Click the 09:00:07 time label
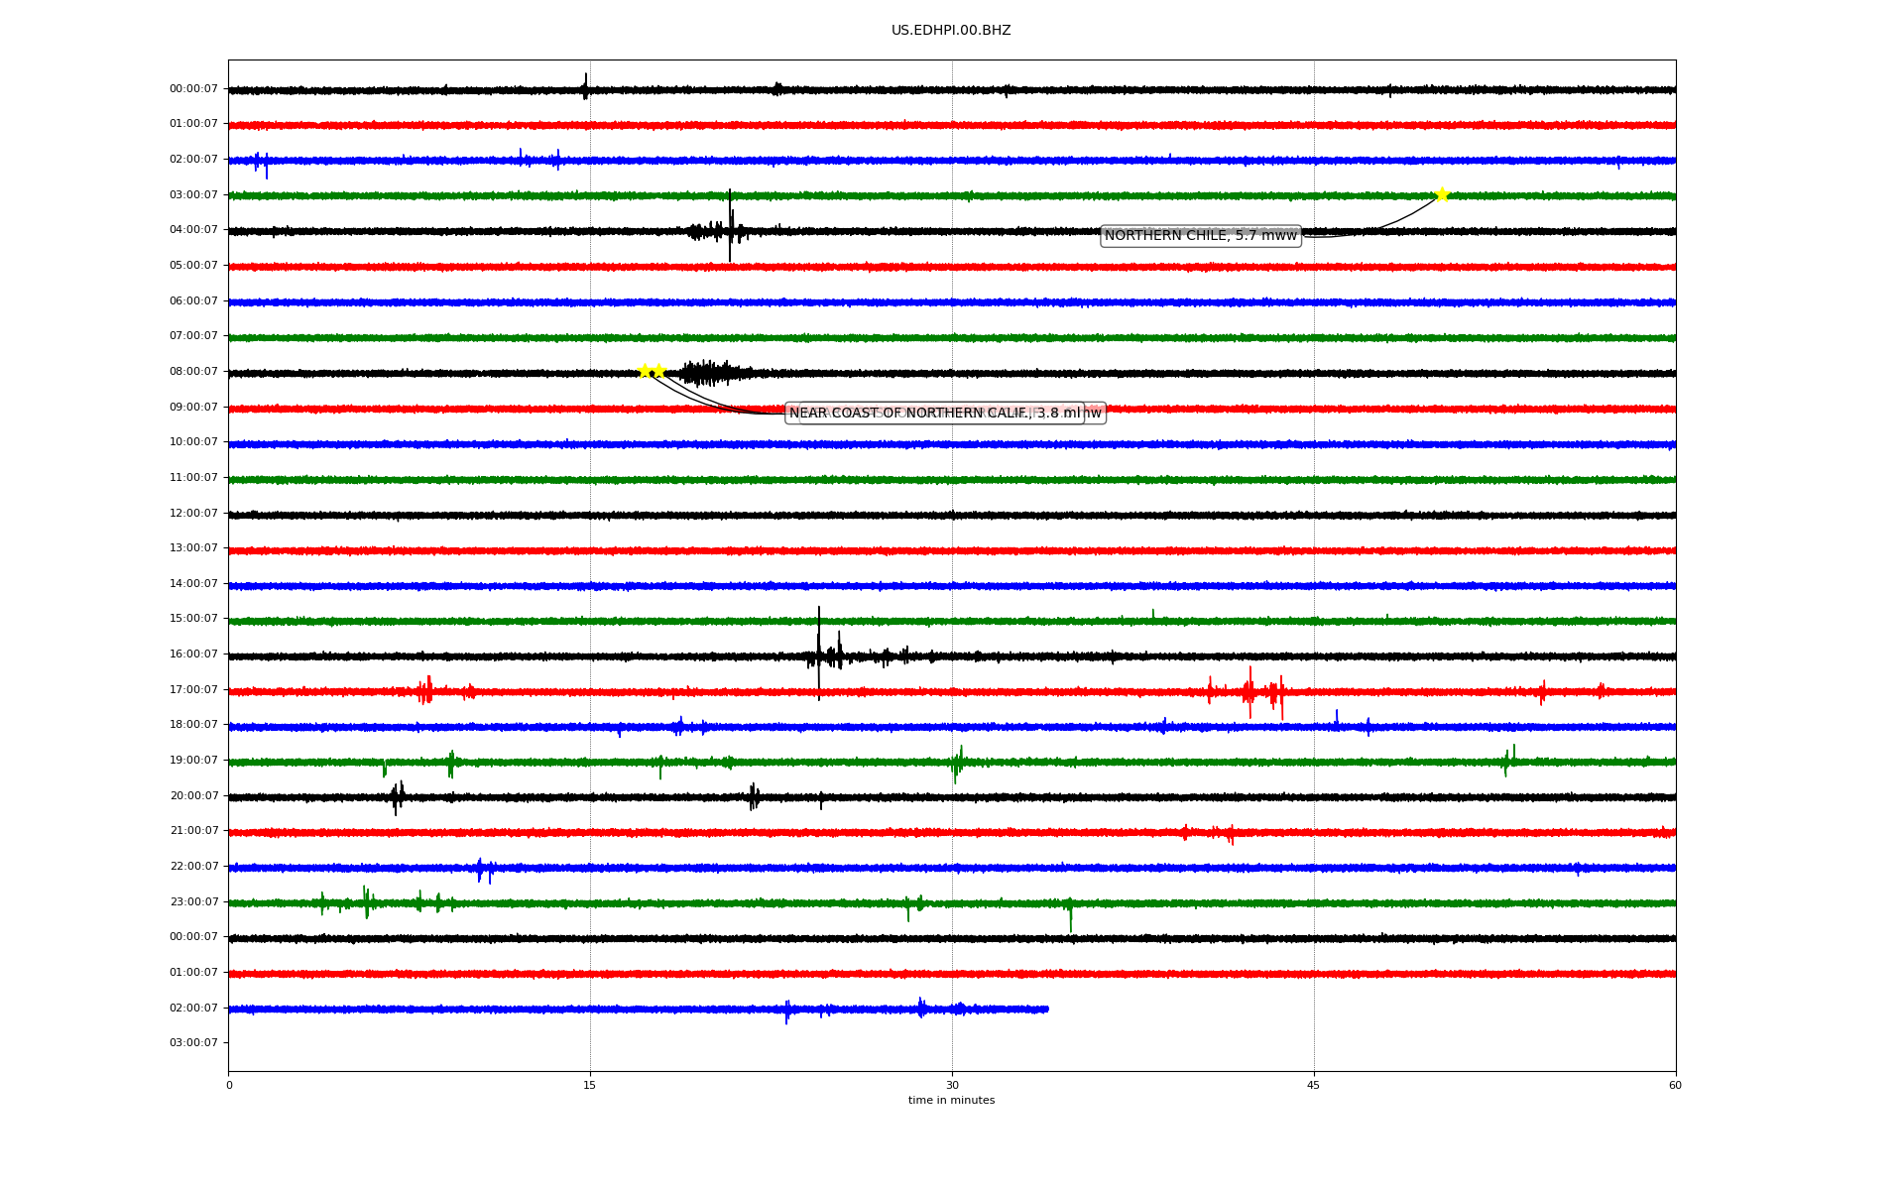 193,408
